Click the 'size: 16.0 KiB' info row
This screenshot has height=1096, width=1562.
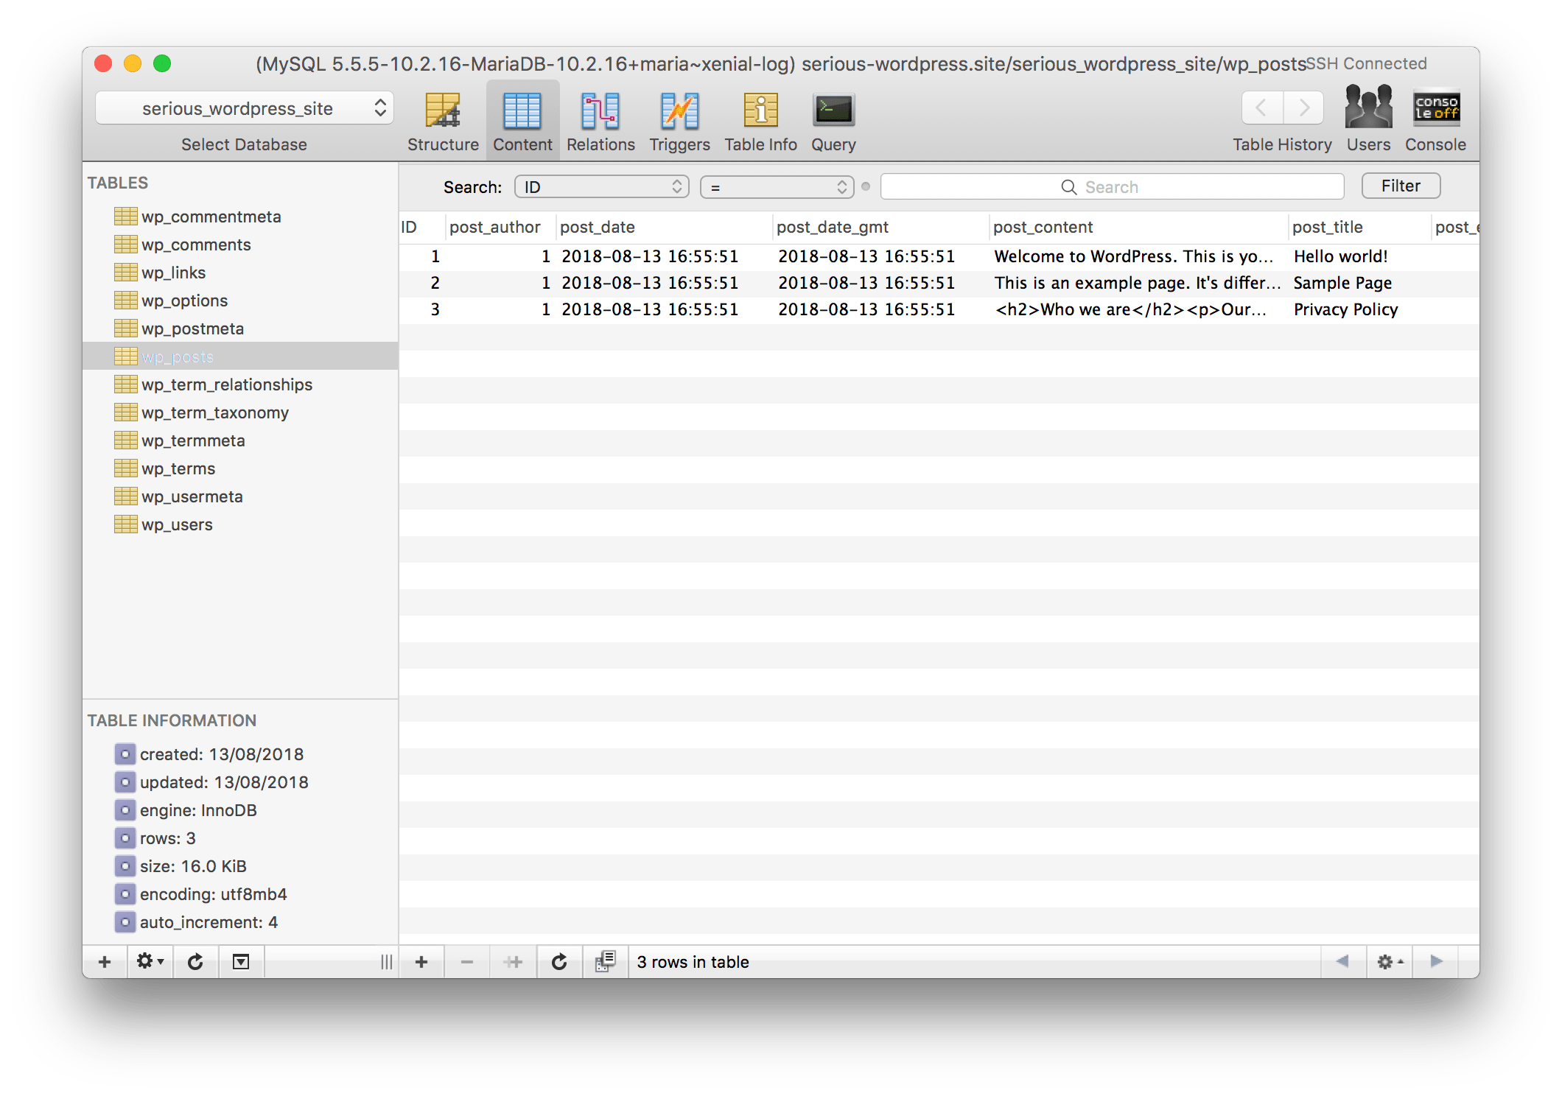coord(240,866)
